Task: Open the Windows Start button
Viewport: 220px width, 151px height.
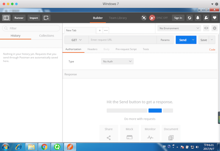Action: pyautogui.click(x=5, y=147)
